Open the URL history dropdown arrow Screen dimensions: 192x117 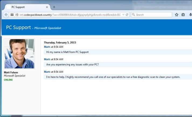click(x=123, y=15)
